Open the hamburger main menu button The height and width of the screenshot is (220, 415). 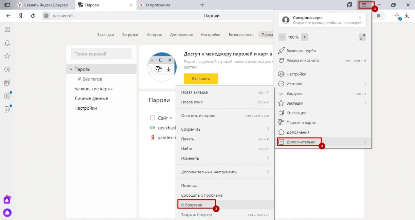coord(364,5)
